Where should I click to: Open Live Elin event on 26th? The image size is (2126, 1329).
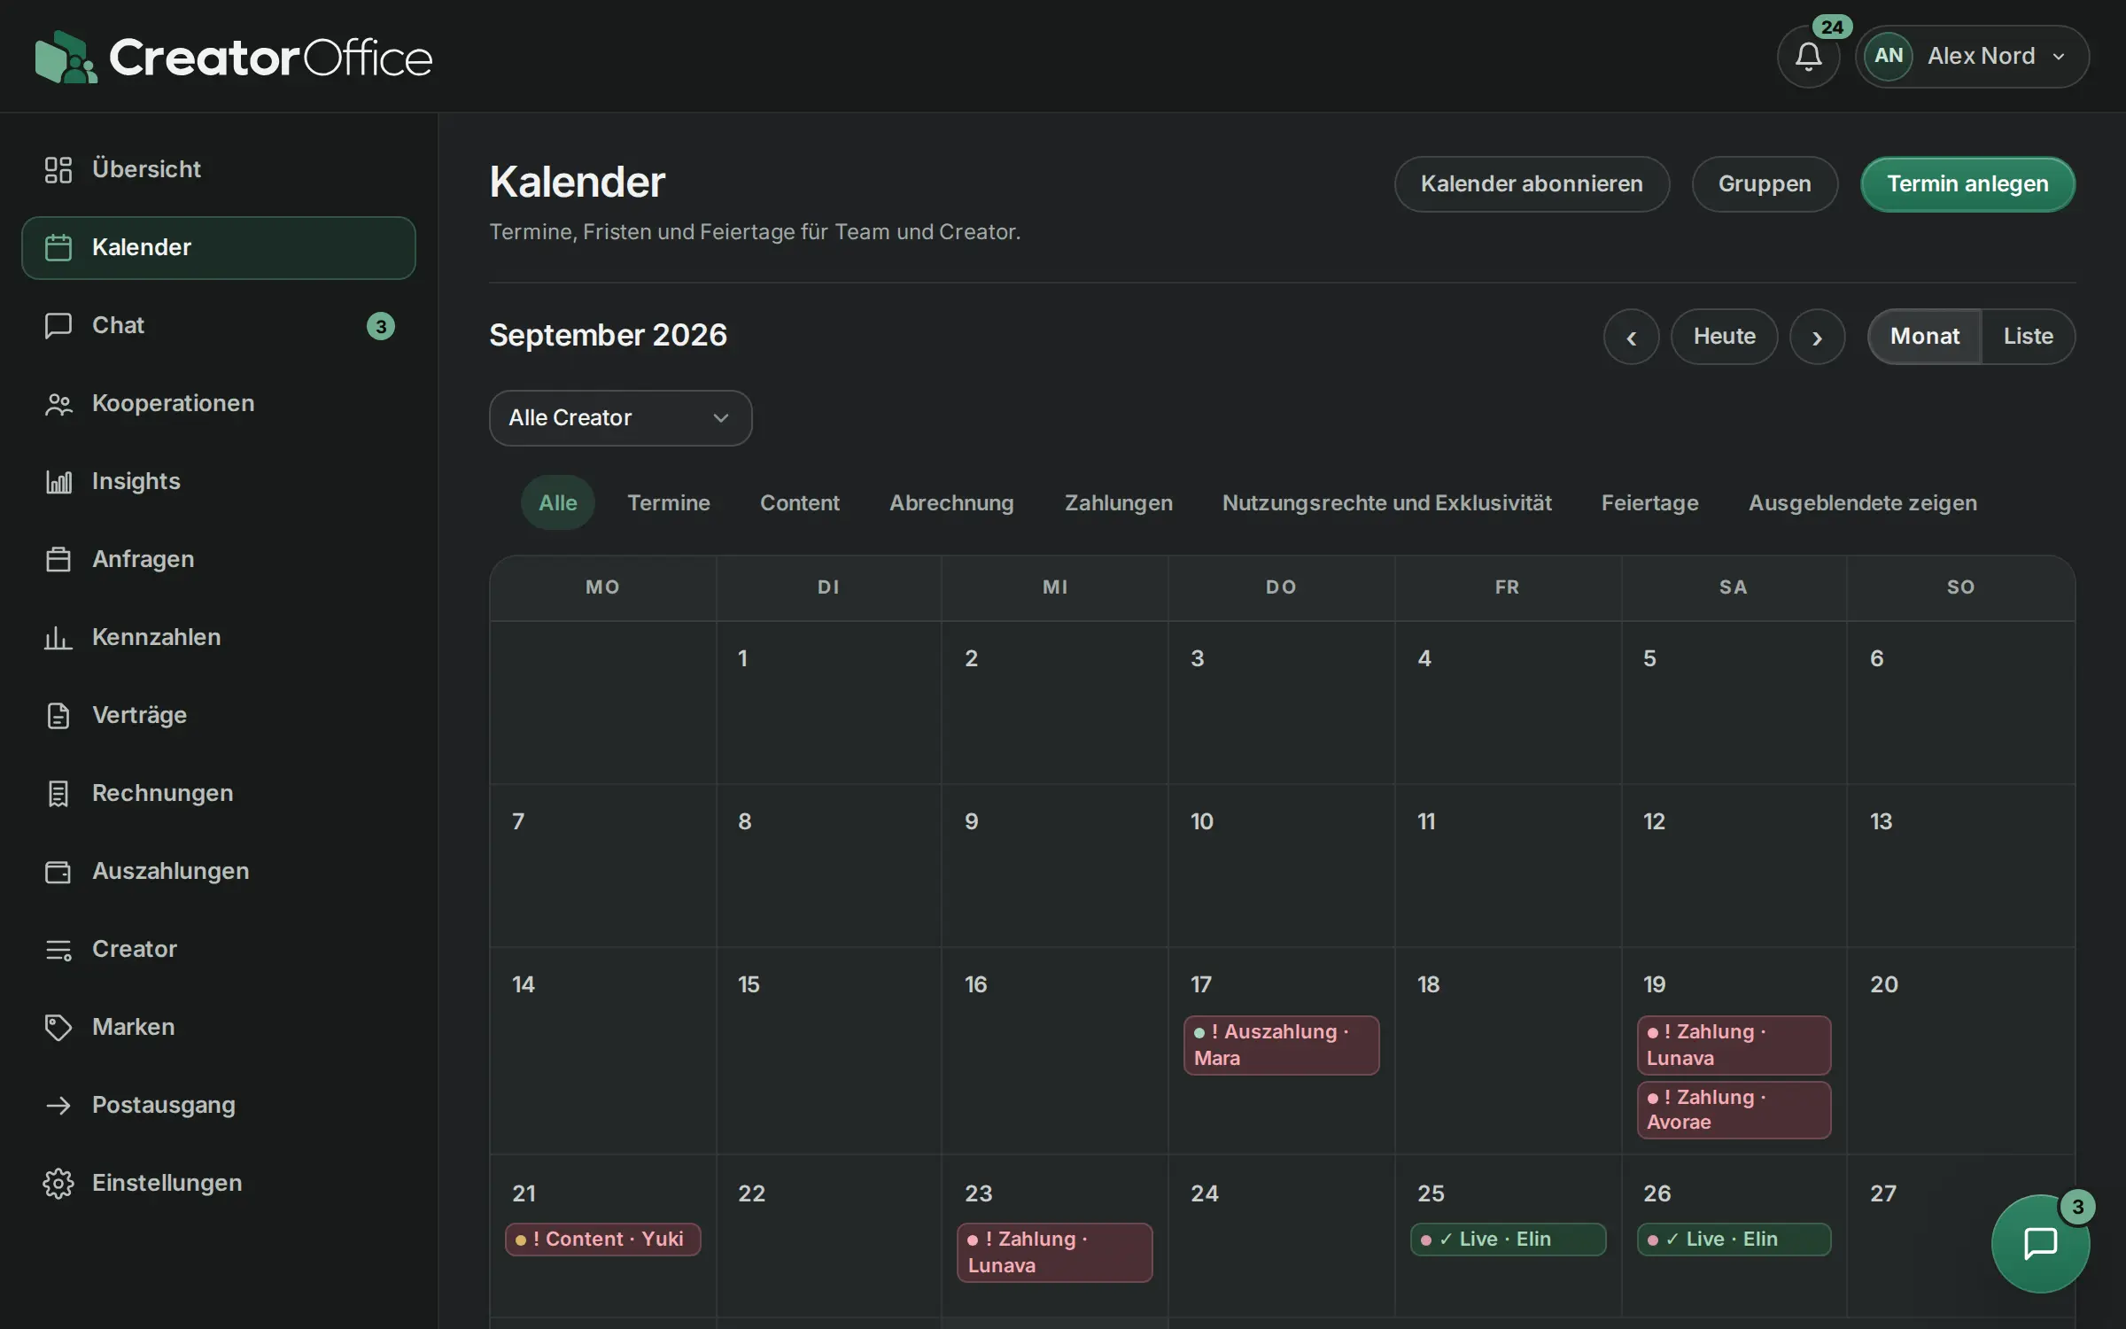tap(1734, 1240)
